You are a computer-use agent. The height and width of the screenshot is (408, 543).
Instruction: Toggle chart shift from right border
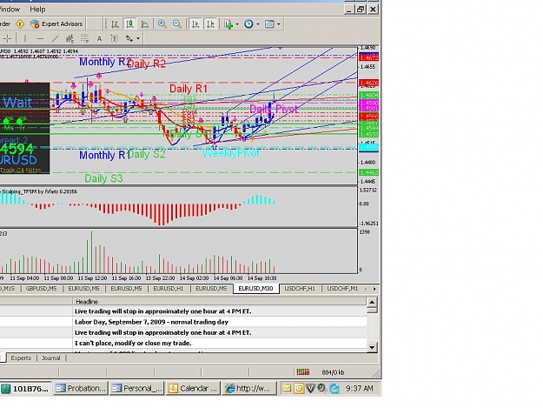pos(210,23)
